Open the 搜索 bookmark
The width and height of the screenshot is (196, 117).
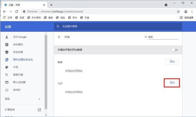click(x=48, y=18)
